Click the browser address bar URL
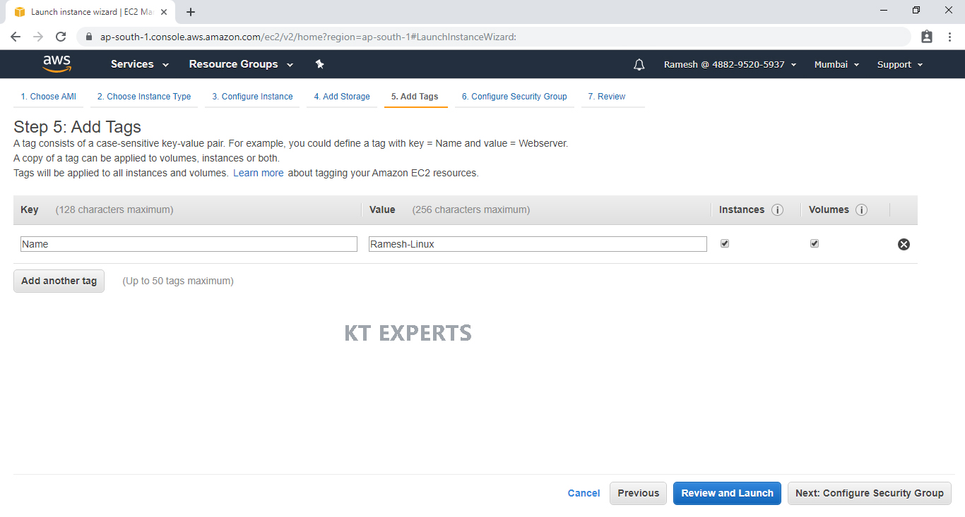This screenshot has width=965, height=517. tap(308, 37)
